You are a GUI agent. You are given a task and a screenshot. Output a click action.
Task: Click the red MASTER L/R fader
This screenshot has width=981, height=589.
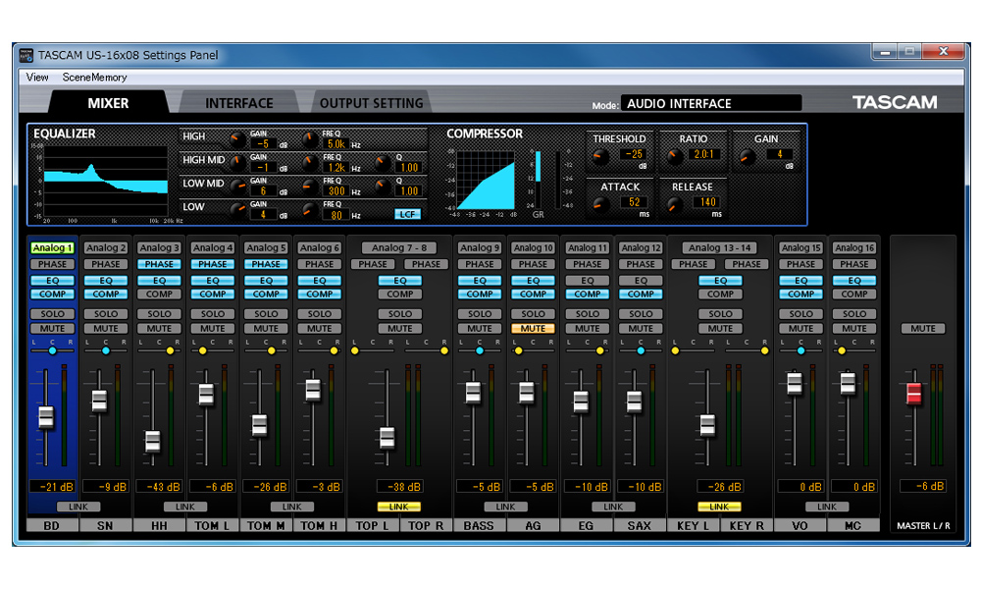[914, 393]
